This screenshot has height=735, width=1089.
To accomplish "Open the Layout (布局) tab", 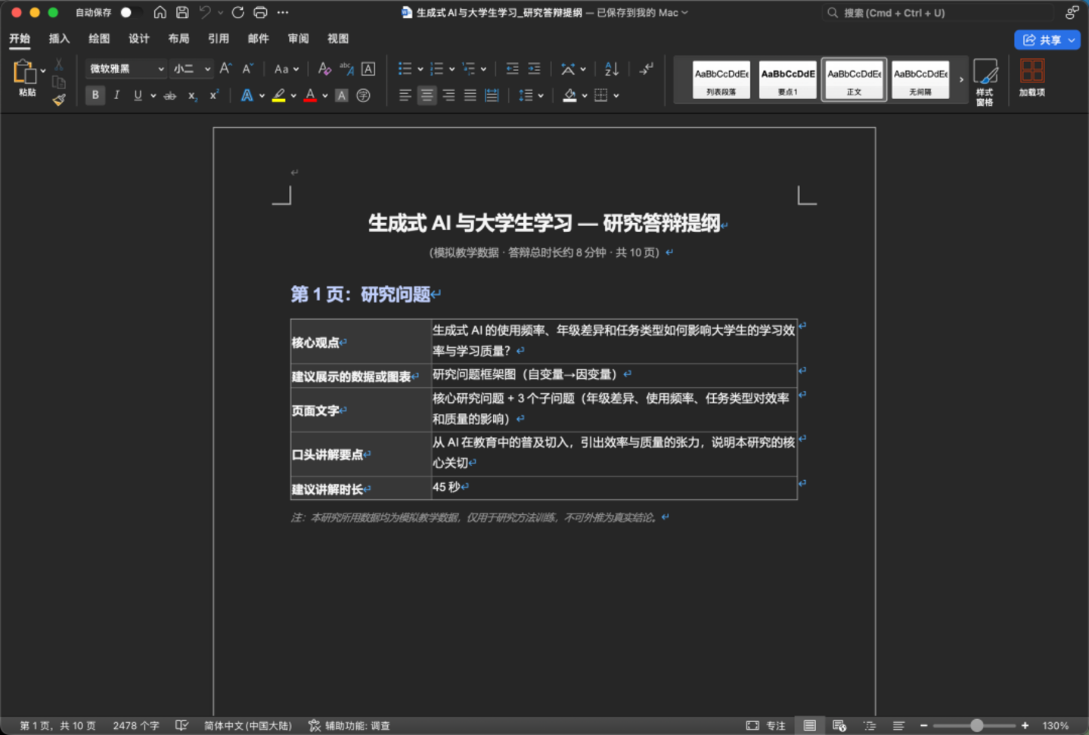I will pos(179,39).
